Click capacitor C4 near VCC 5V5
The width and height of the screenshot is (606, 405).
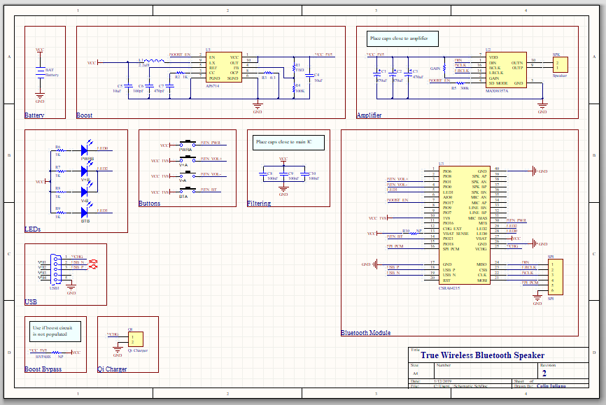pyautogui.click(x=309, y=77)
